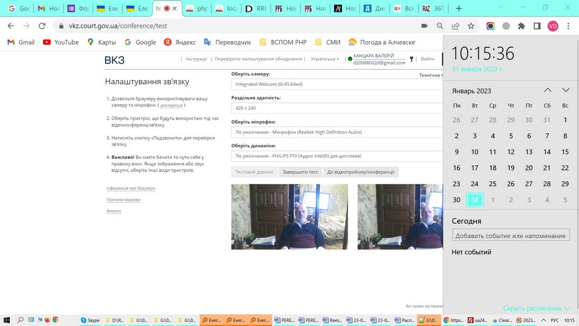Click the left webcam preview video
579x326 pixels.
[290, 216]
